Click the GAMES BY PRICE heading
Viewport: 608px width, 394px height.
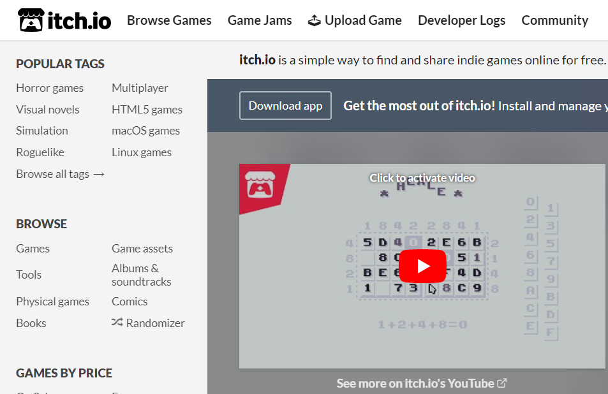(64, 373)
